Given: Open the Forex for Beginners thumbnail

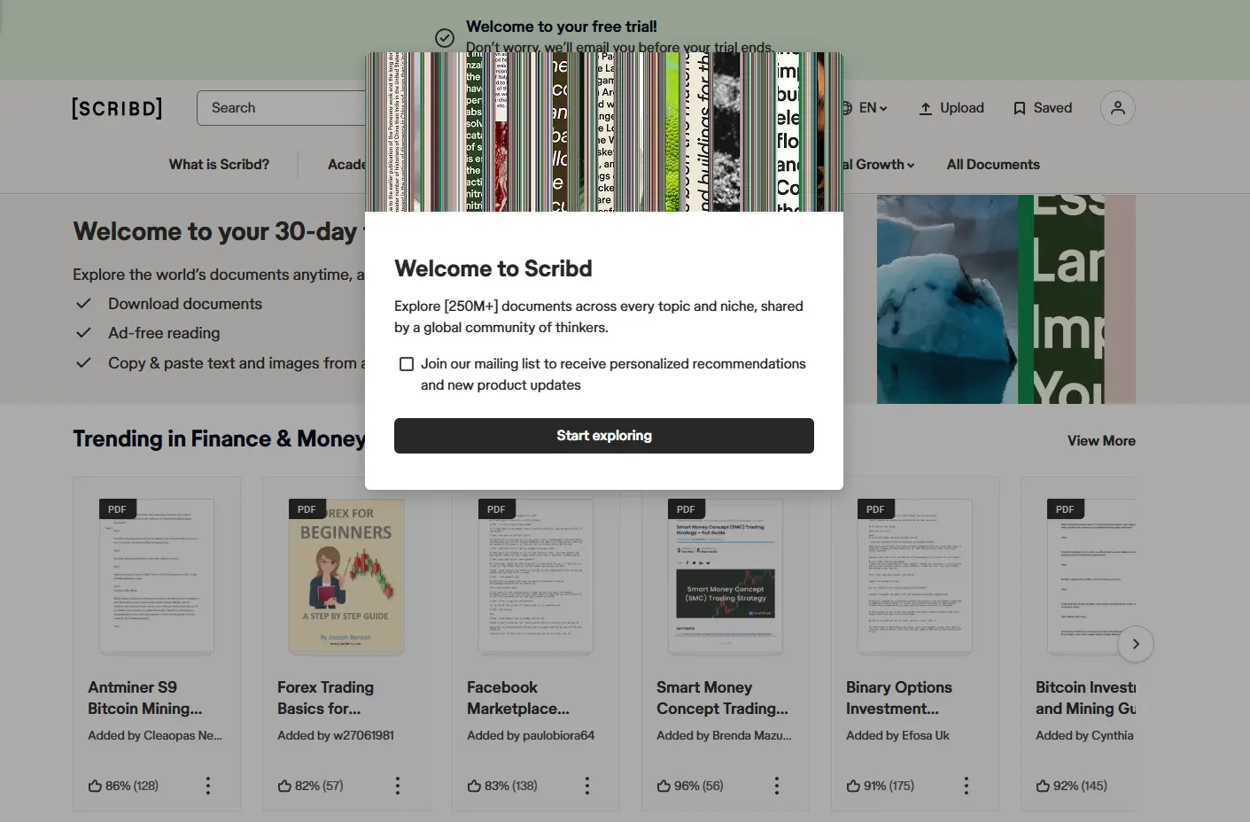Looking at the screenshot, I should [x=346, y=577].
